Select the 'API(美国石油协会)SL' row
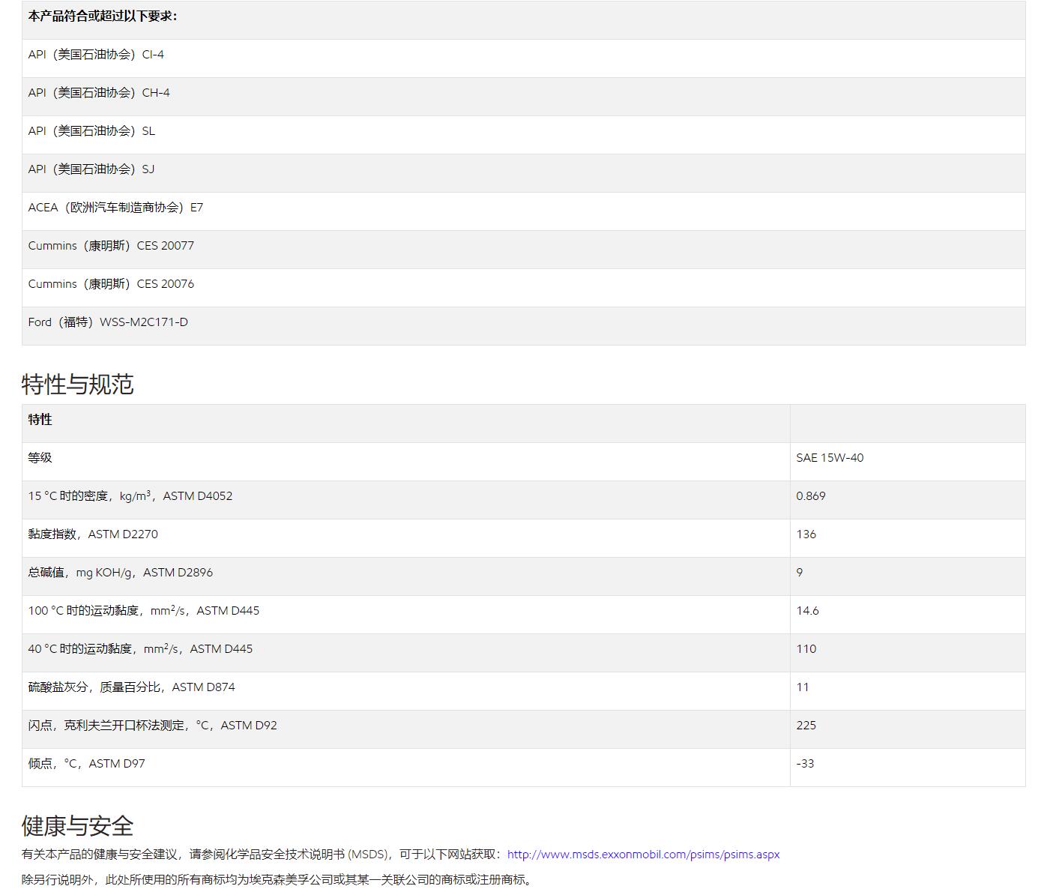The height and width of the screenshot is (892, 1047). pyautogui.click(x=523, y=135)
